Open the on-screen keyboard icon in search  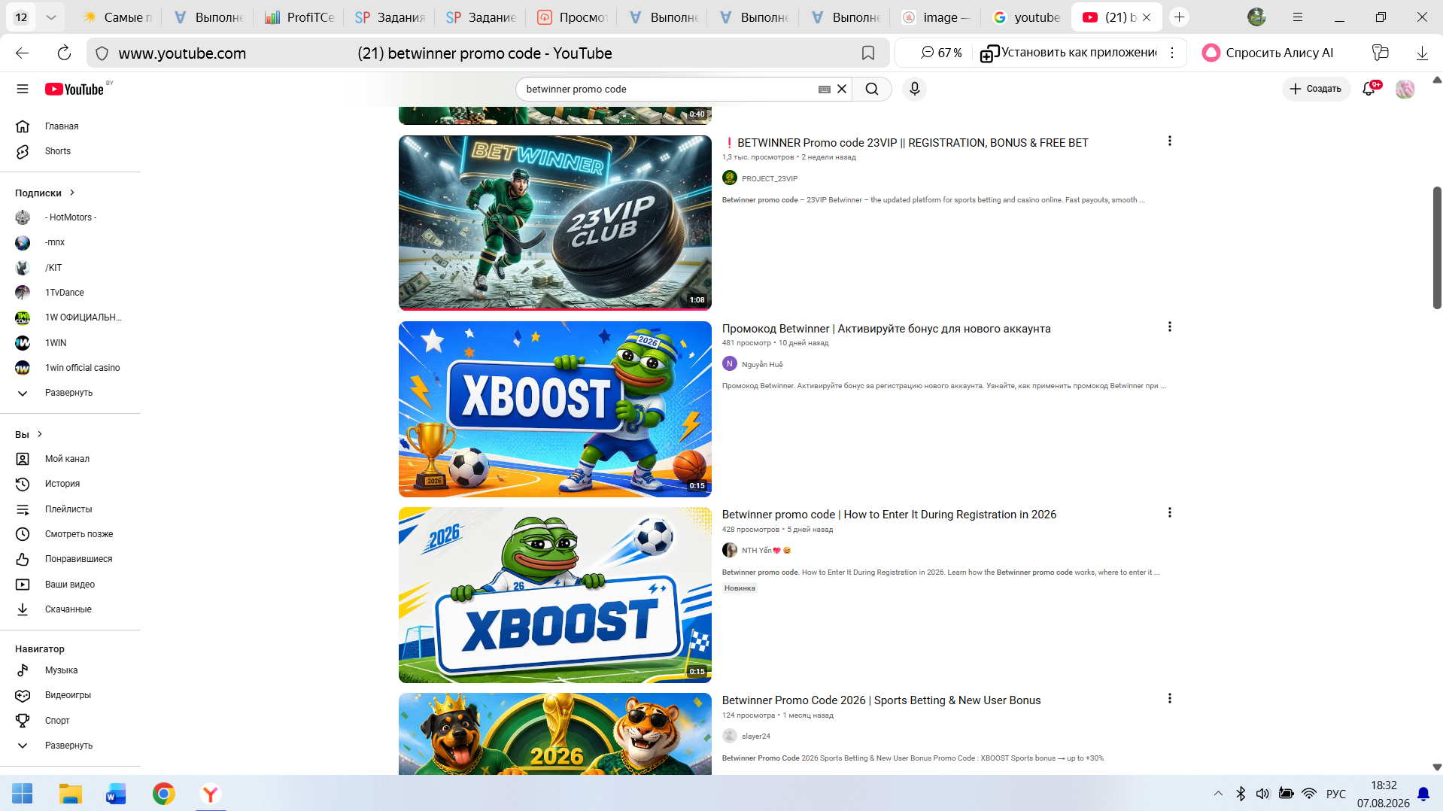[825, 89]
